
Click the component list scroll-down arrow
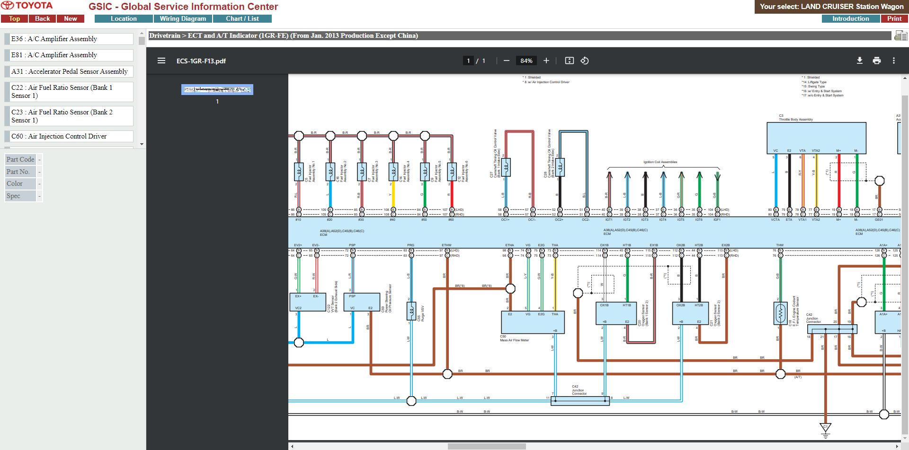(142, 144)
